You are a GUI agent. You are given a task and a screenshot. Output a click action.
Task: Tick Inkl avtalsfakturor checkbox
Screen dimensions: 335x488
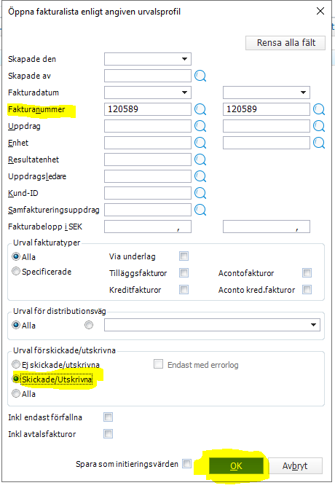click(x=109, y=434)
